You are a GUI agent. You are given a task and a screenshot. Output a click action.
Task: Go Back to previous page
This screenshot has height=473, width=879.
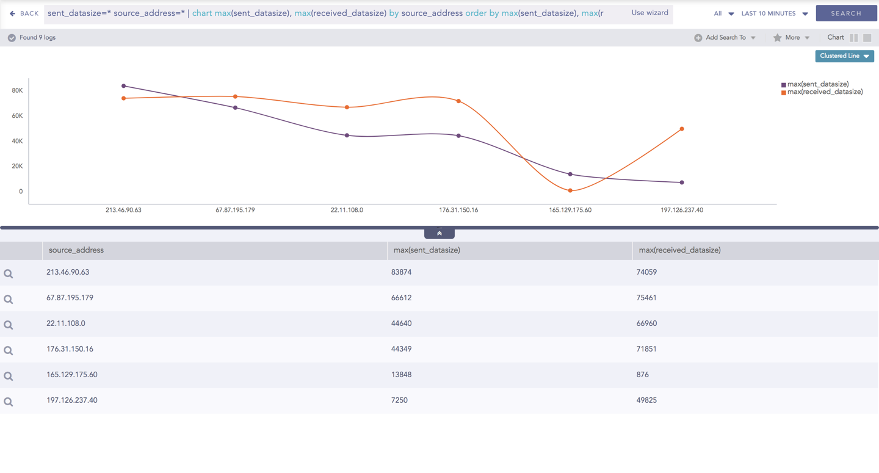(x=24, y=13)
